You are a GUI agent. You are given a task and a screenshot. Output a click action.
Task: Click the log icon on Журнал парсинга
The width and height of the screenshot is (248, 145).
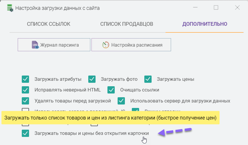point(35,45)
